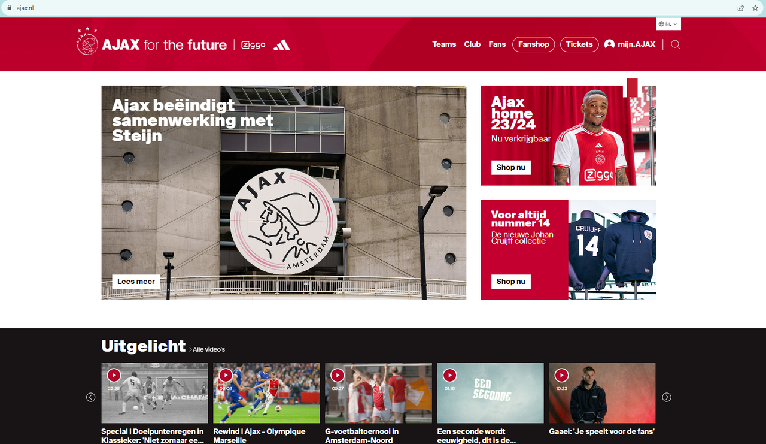This screenshot has height=444, width=766.
Task: Open the search magnifier icon
Action: 676,44
